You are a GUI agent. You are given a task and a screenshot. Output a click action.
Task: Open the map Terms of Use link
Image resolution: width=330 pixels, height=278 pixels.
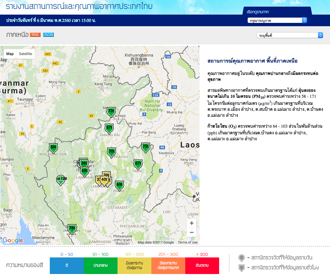point(188,242)
